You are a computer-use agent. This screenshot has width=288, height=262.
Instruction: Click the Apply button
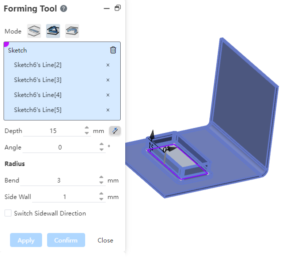26,240
